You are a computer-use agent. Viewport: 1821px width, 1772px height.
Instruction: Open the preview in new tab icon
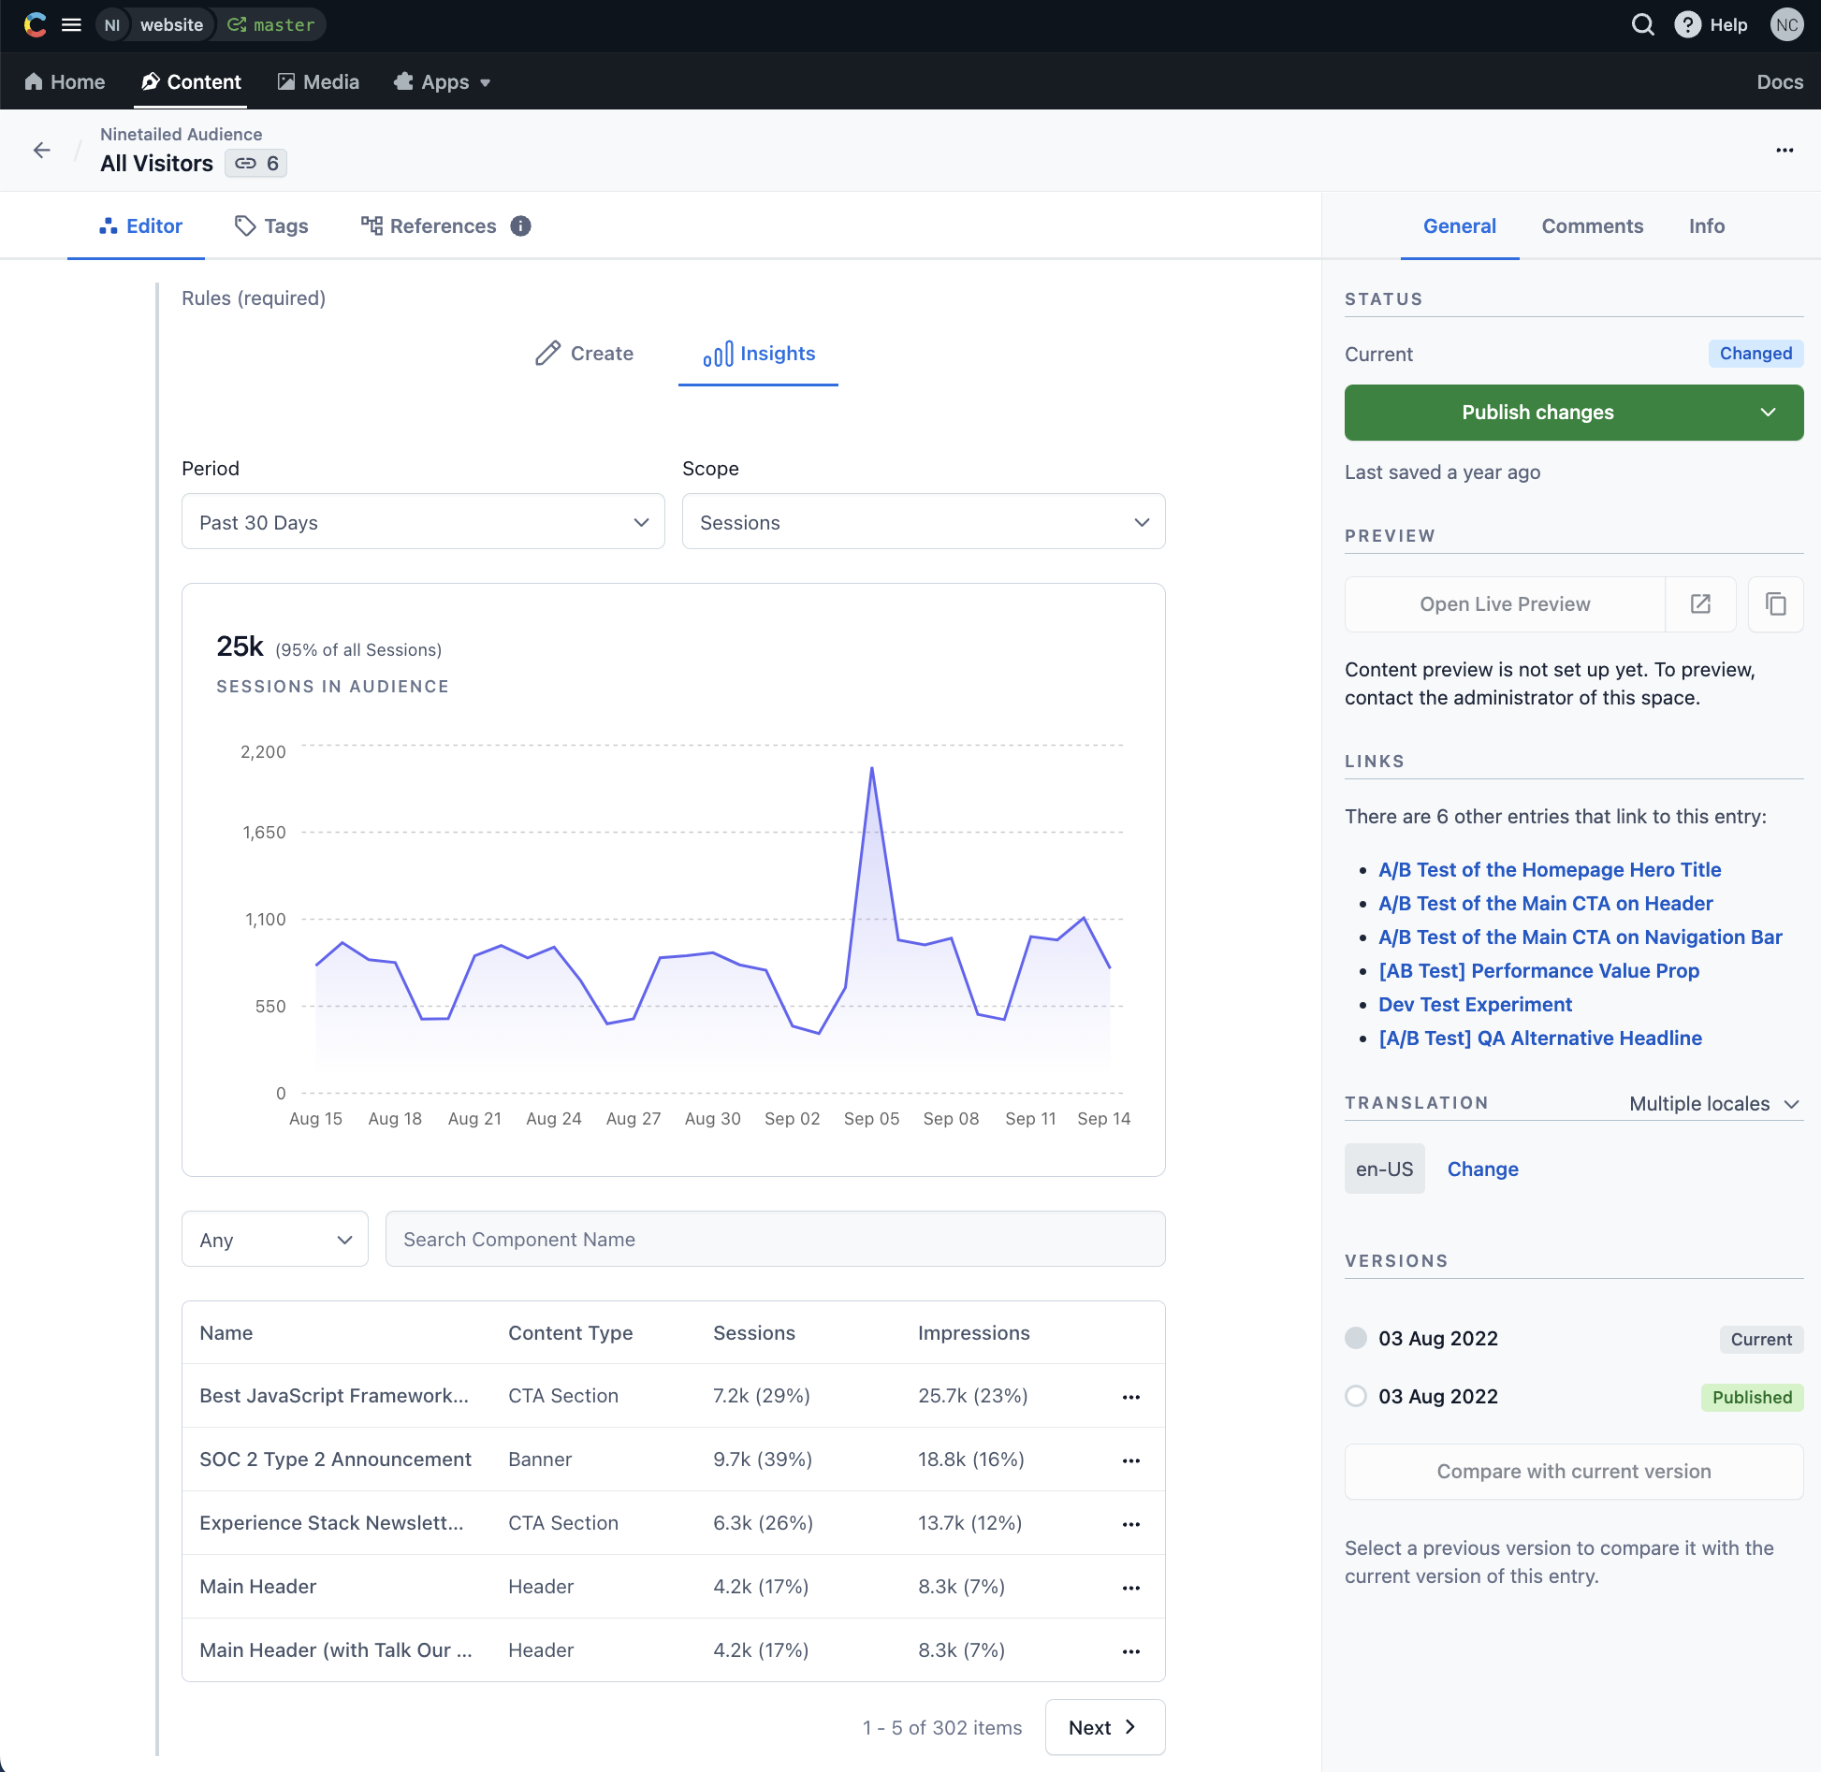click(1700, 604)
